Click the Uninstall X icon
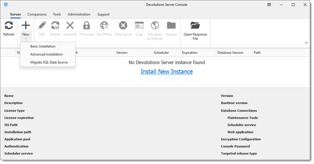This screenshot has width=314, height=164. 70,26
